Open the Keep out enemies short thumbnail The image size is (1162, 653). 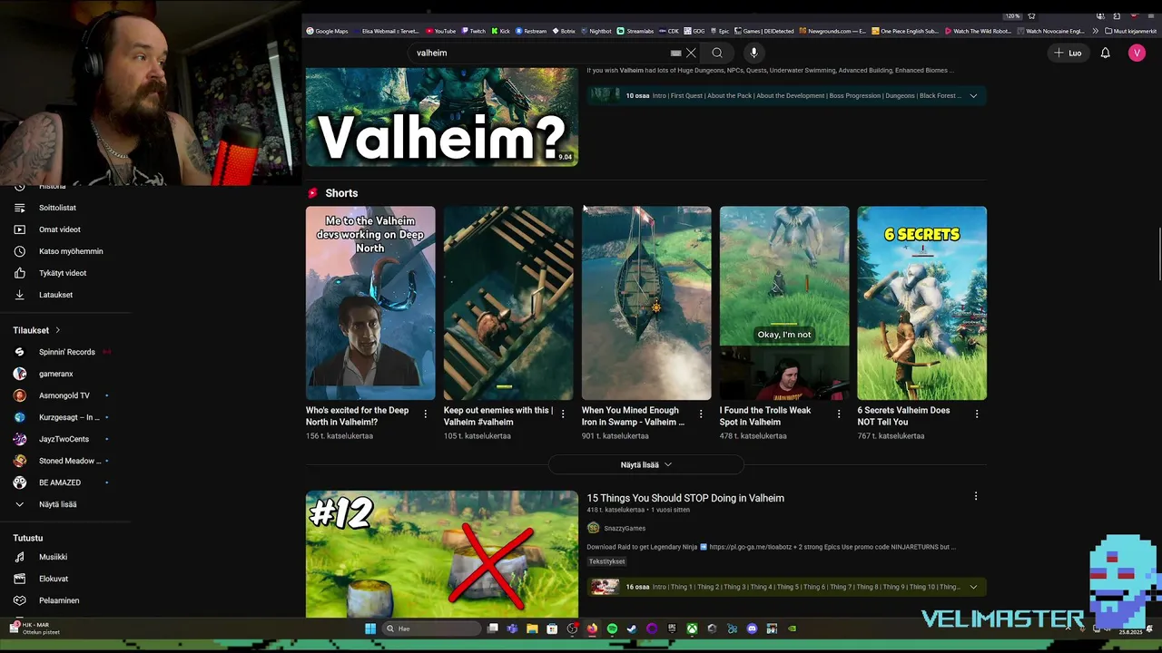point(508,303)
